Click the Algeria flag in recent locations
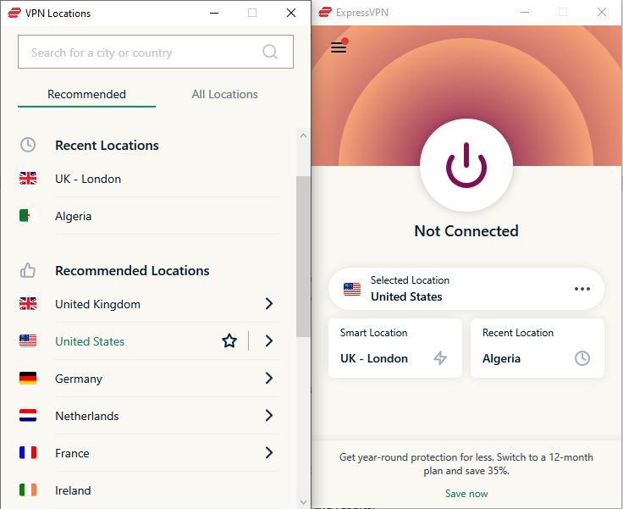This screenshot has width=623, height=509. (28, 215)
